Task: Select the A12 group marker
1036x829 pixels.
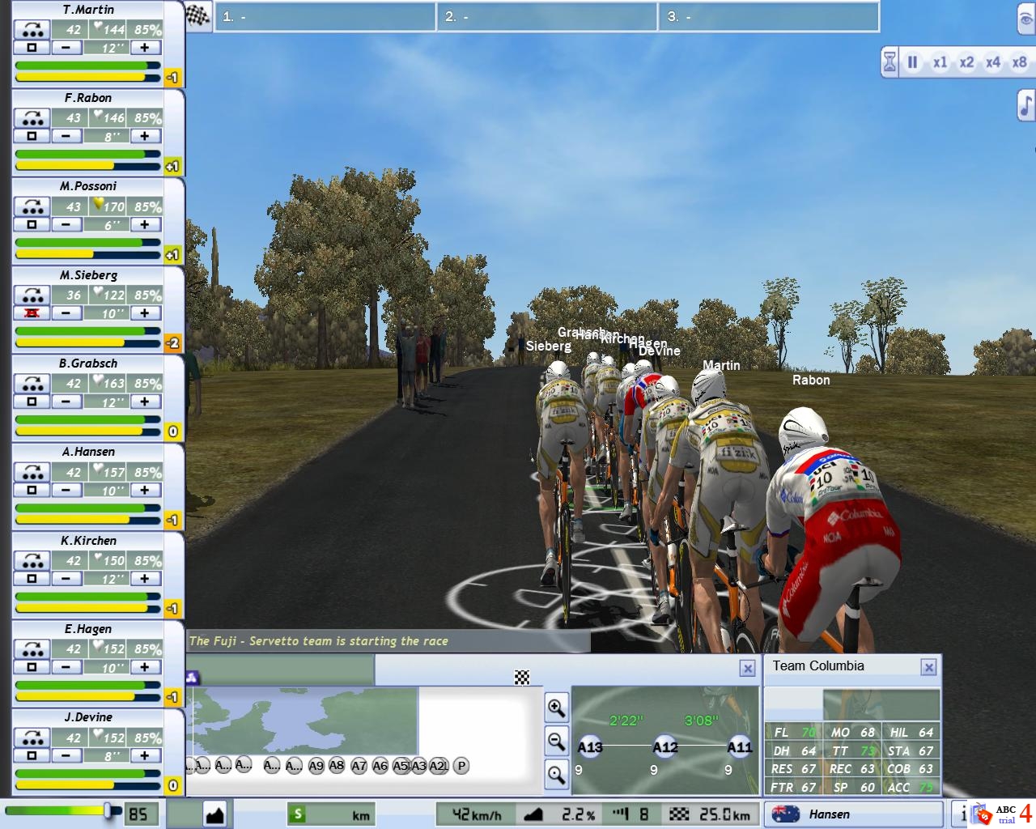Action: click(664, 746)
